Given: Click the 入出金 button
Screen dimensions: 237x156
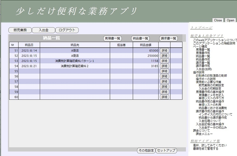Looking at the screenshot, I should pos(43,30).
